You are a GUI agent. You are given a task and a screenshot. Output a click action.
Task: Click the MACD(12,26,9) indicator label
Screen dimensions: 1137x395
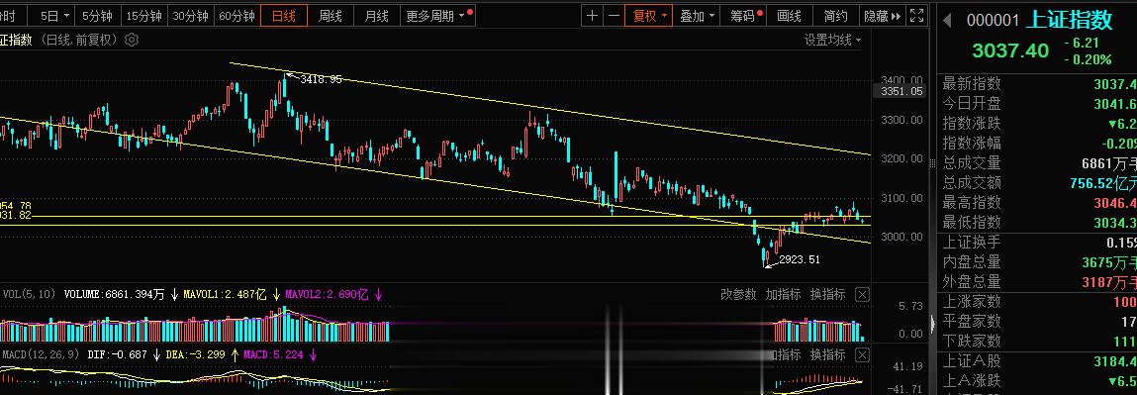click(x=42, y=355)
